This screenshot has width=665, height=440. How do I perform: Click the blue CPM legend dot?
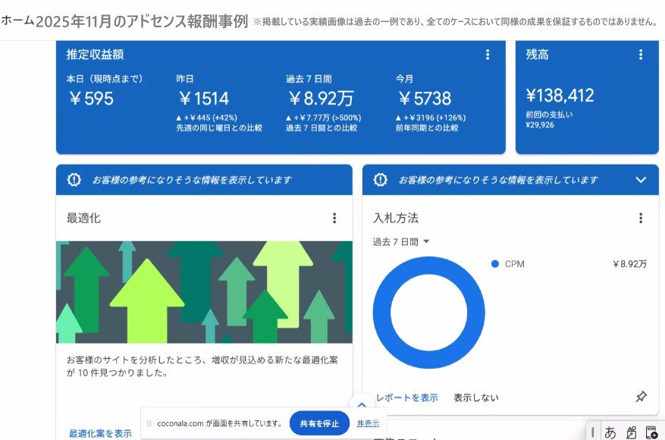(x=494, y=264)
